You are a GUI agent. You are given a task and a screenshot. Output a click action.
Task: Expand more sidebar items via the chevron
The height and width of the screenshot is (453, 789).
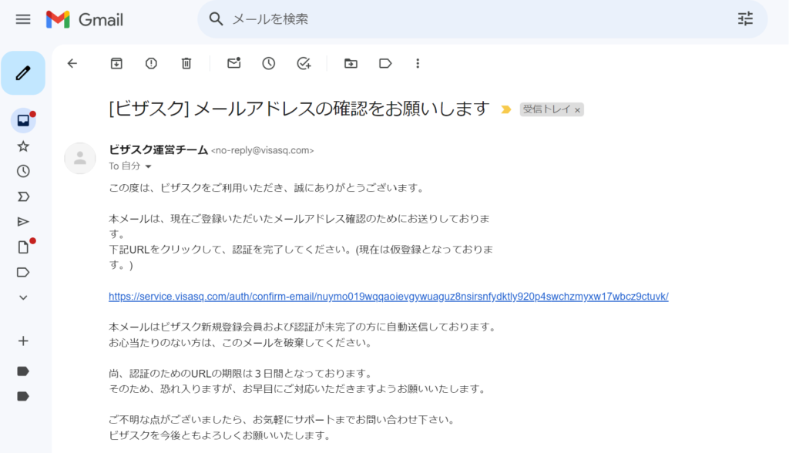coord(23,297)
